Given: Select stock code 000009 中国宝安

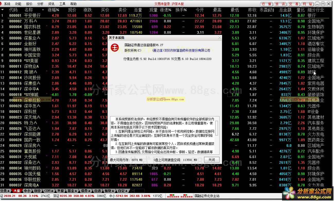Looking at the screenshot, I should coord(15,55).
